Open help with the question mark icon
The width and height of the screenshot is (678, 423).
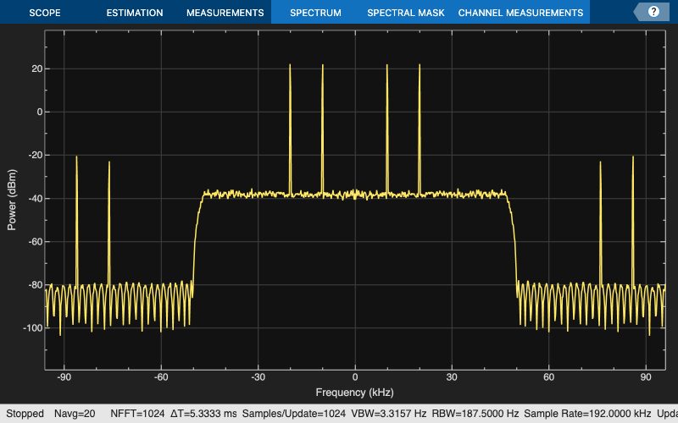[653, 12]
